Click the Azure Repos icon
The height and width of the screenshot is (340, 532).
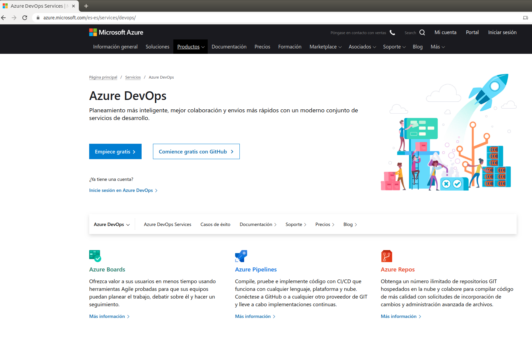[387, 256]
